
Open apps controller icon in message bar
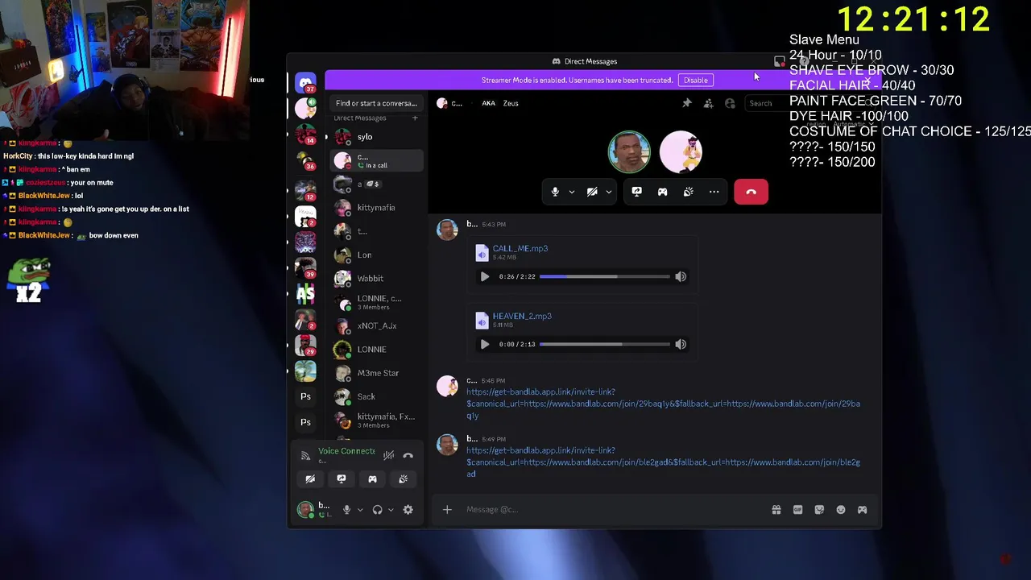pos(862,509)
